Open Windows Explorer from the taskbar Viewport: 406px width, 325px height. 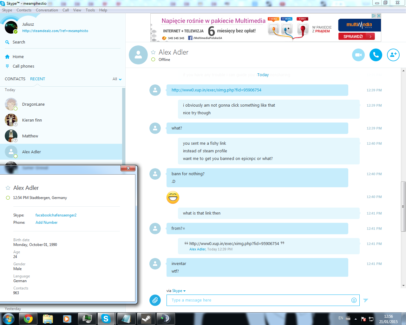coord(48,319)
